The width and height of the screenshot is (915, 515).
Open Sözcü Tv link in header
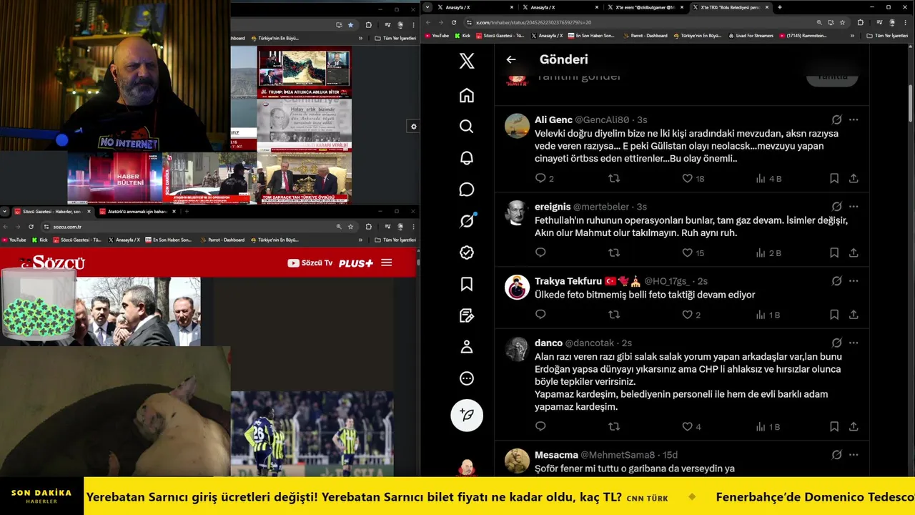coord(310,263)
